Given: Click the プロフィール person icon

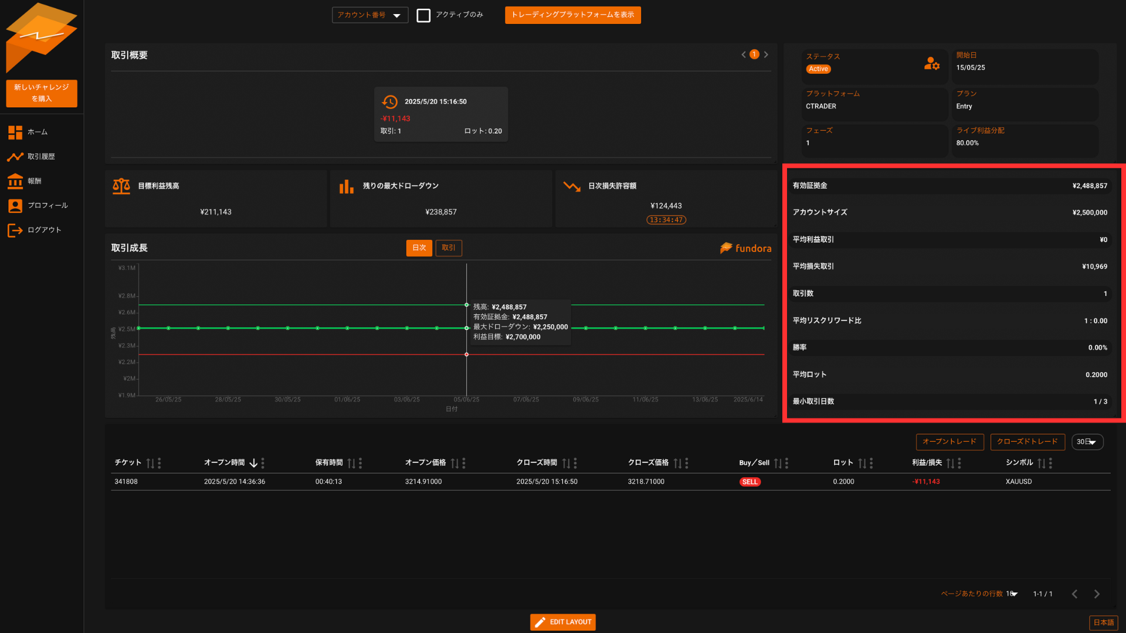Looking at the screenshot, I should pyautogui.click(x=15, y=206).
